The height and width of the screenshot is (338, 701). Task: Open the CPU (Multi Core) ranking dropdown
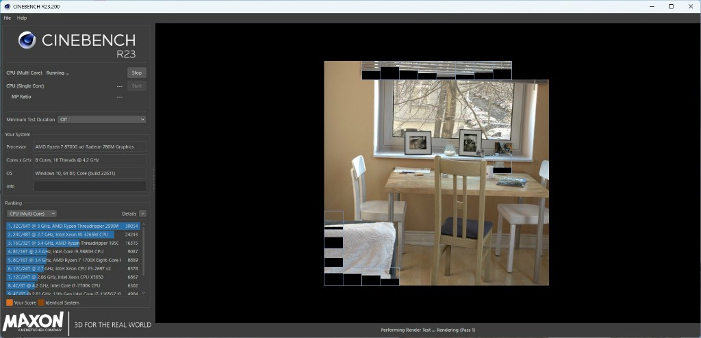click(x=31, y=213)
